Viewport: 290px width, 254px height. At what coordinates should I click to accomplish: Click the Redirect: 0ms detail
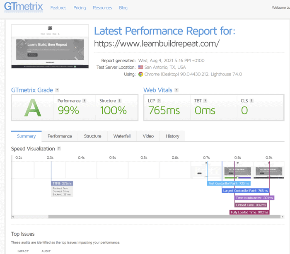click(x=60, y=189)
